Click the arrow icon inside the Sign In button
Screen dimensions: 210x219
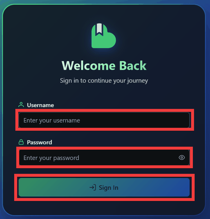pyautogui.click(x=93, y=187)
